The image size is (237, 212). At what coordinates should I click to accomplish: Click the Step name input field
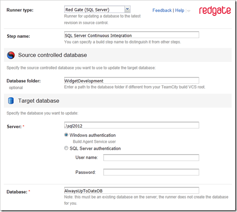tap(132, 35)
